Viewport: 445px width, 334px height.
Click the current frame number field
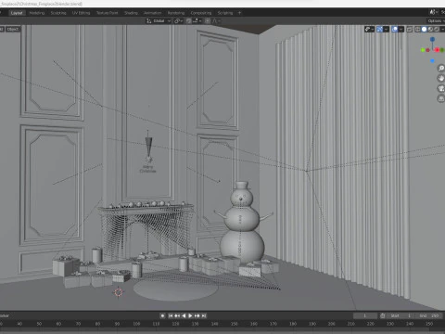365,315
